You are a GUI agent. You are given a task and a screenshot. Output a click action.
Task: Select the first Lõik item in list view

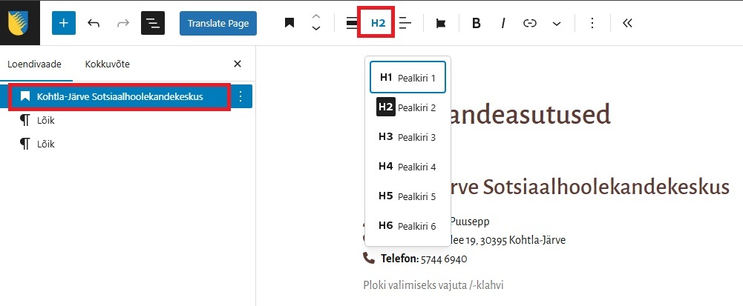(45, 120)
